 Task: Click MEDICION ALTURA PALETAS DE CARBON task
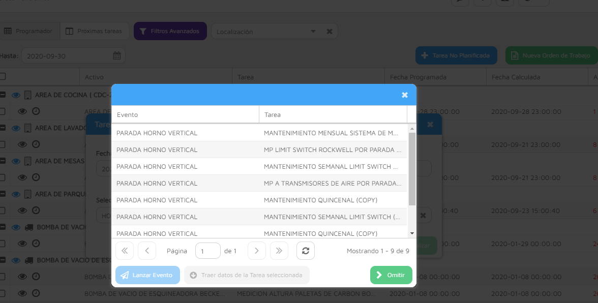(306, 293)
